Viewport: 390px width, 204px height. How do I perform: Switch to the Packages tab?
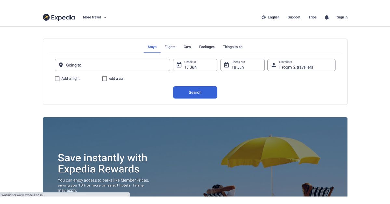click(207, 47)
